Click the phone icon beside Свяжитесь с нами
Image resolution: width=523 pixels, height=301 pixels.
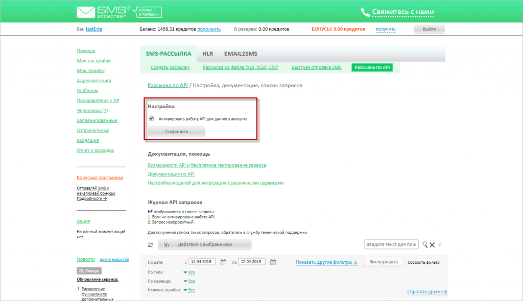[365, 12]
